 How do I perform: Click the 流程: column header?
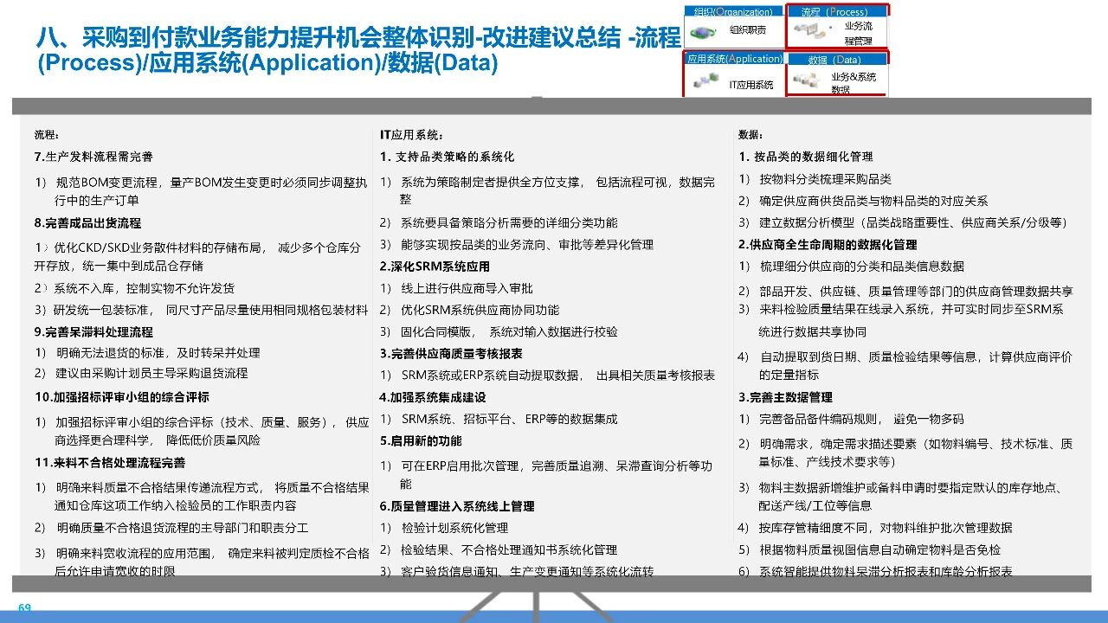pyautogui.click(x=47, y=135)
